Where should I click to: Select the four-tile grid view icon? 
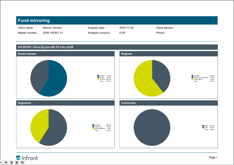click(x=17, y=162)
